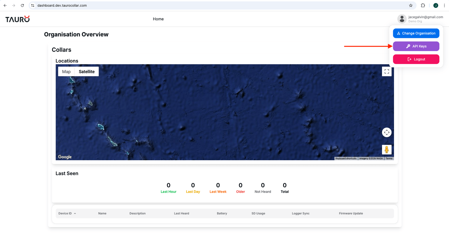
Task: Sort by Device ID column arrow
Action: 75,214
